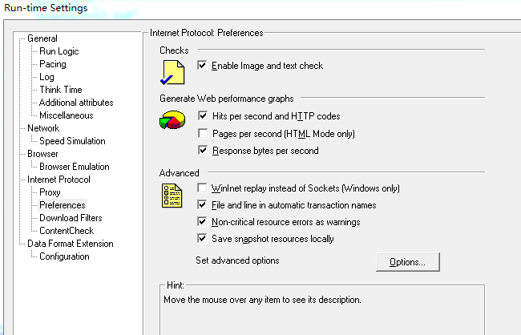The image size is (521, 335).
Task: Click the Advanced options checklist icon
Action: pyautogui.click(x=172, y=194)
